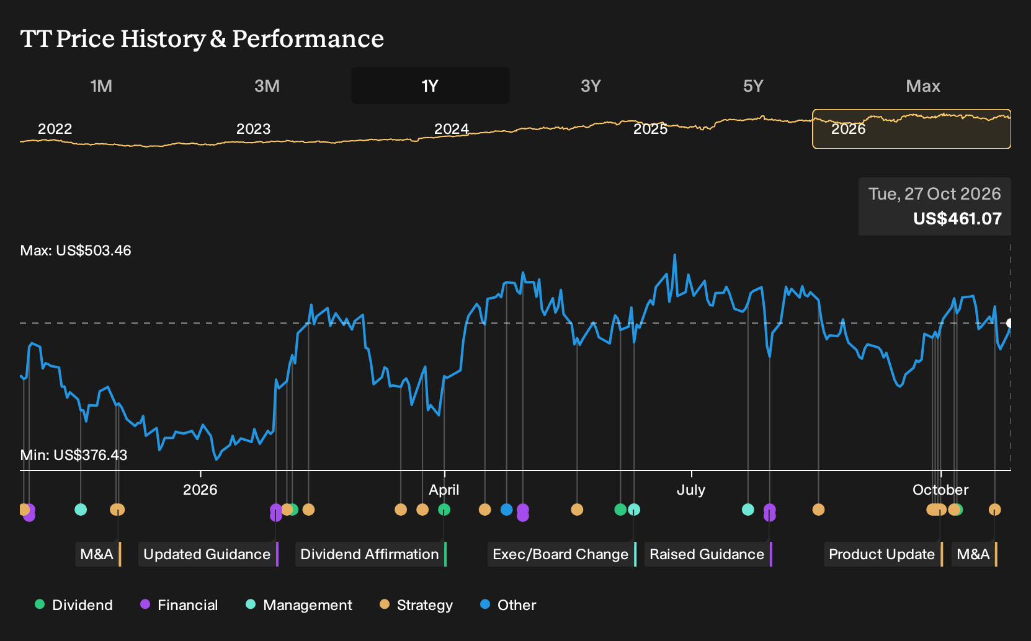Image resolution: width=1031 pixels, height=641 pixels.
Task: Switch to the 3Y time range tab
Action: (x=591, y=86)
